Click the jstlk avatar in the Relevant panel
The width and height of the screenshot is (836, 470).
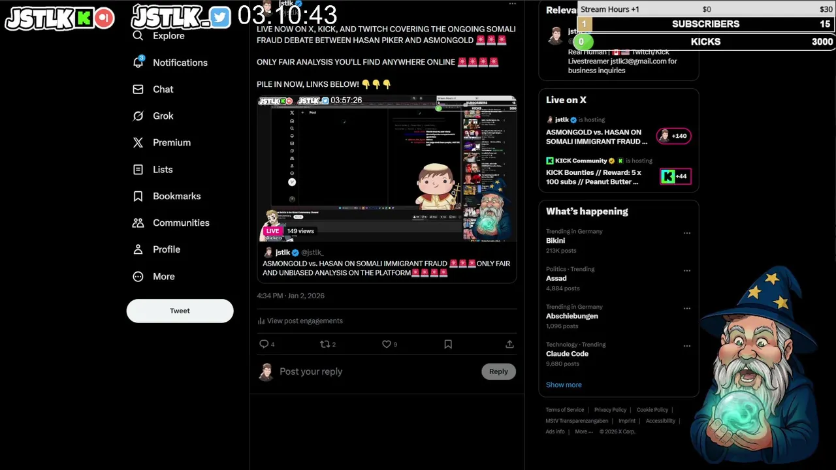pos(555,36)
